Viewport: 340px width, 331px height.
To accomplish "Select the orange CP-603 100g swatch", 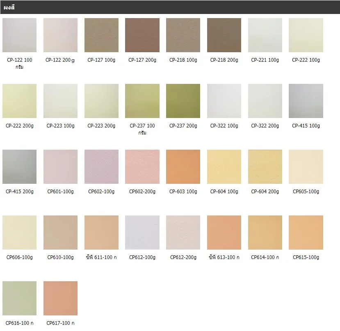I will tap(183, 167).
